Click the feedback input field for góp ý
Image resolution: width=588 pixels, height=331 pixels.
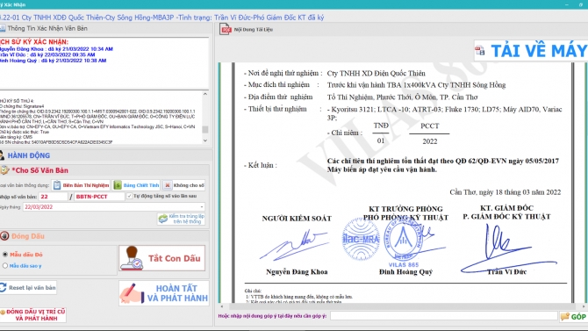(443, 316)
